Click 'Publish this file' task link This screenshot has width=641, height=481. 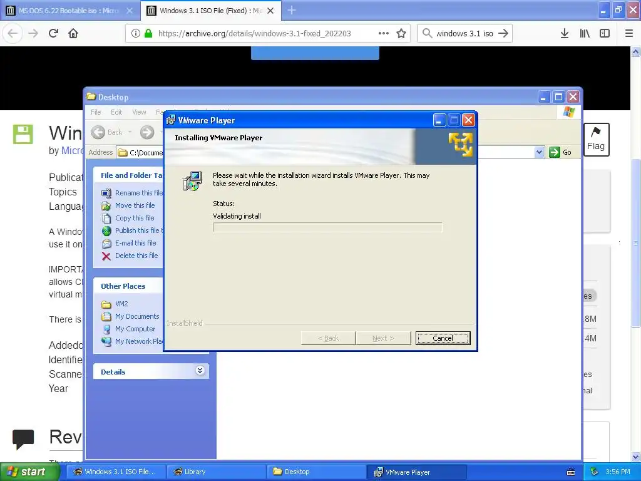pyautogui.click(x=138, y=230)
